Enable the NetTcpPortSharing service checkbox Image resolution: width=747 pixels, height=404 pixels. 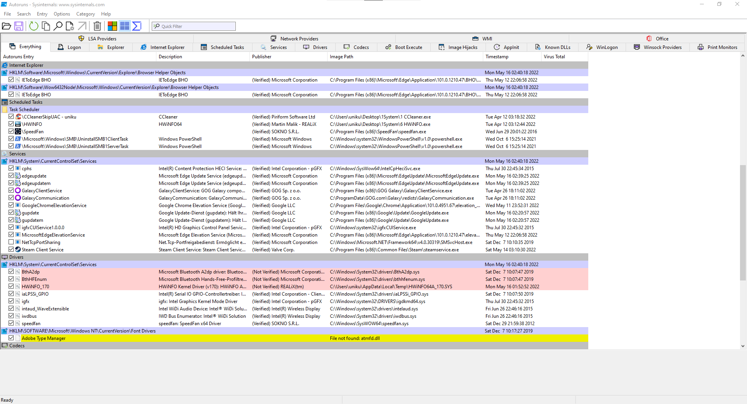coord(11,242)
